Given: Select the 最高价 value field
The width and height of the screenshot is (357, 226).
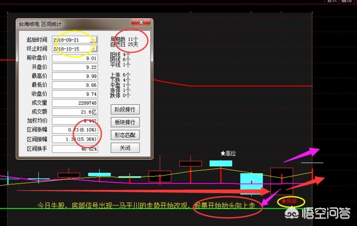Looking at the screenshot, I should click(75, 76).
